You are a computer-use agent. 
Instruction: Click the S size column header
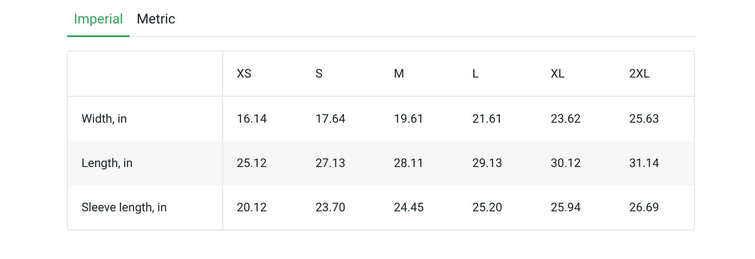point(319,74)
